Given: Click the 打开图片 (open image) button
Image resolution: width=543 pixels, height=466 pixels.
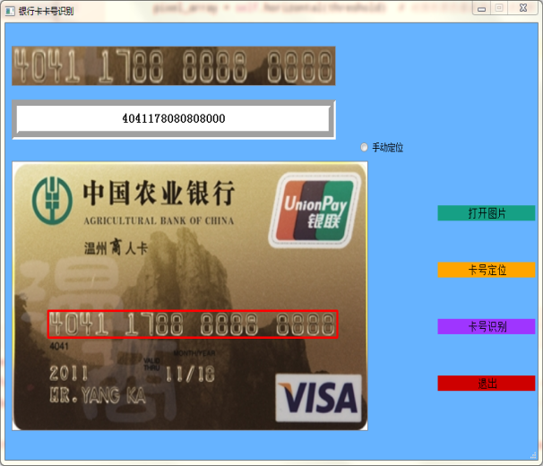Looking at the screenshot, I should click(x=487, y=213).
